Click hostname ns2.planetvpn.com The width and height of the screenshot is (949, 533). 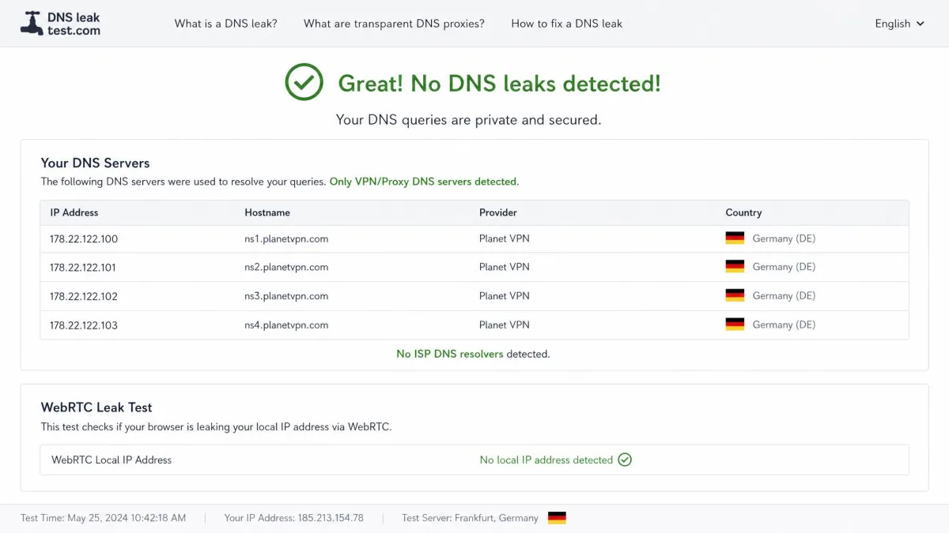pos(286,267)
